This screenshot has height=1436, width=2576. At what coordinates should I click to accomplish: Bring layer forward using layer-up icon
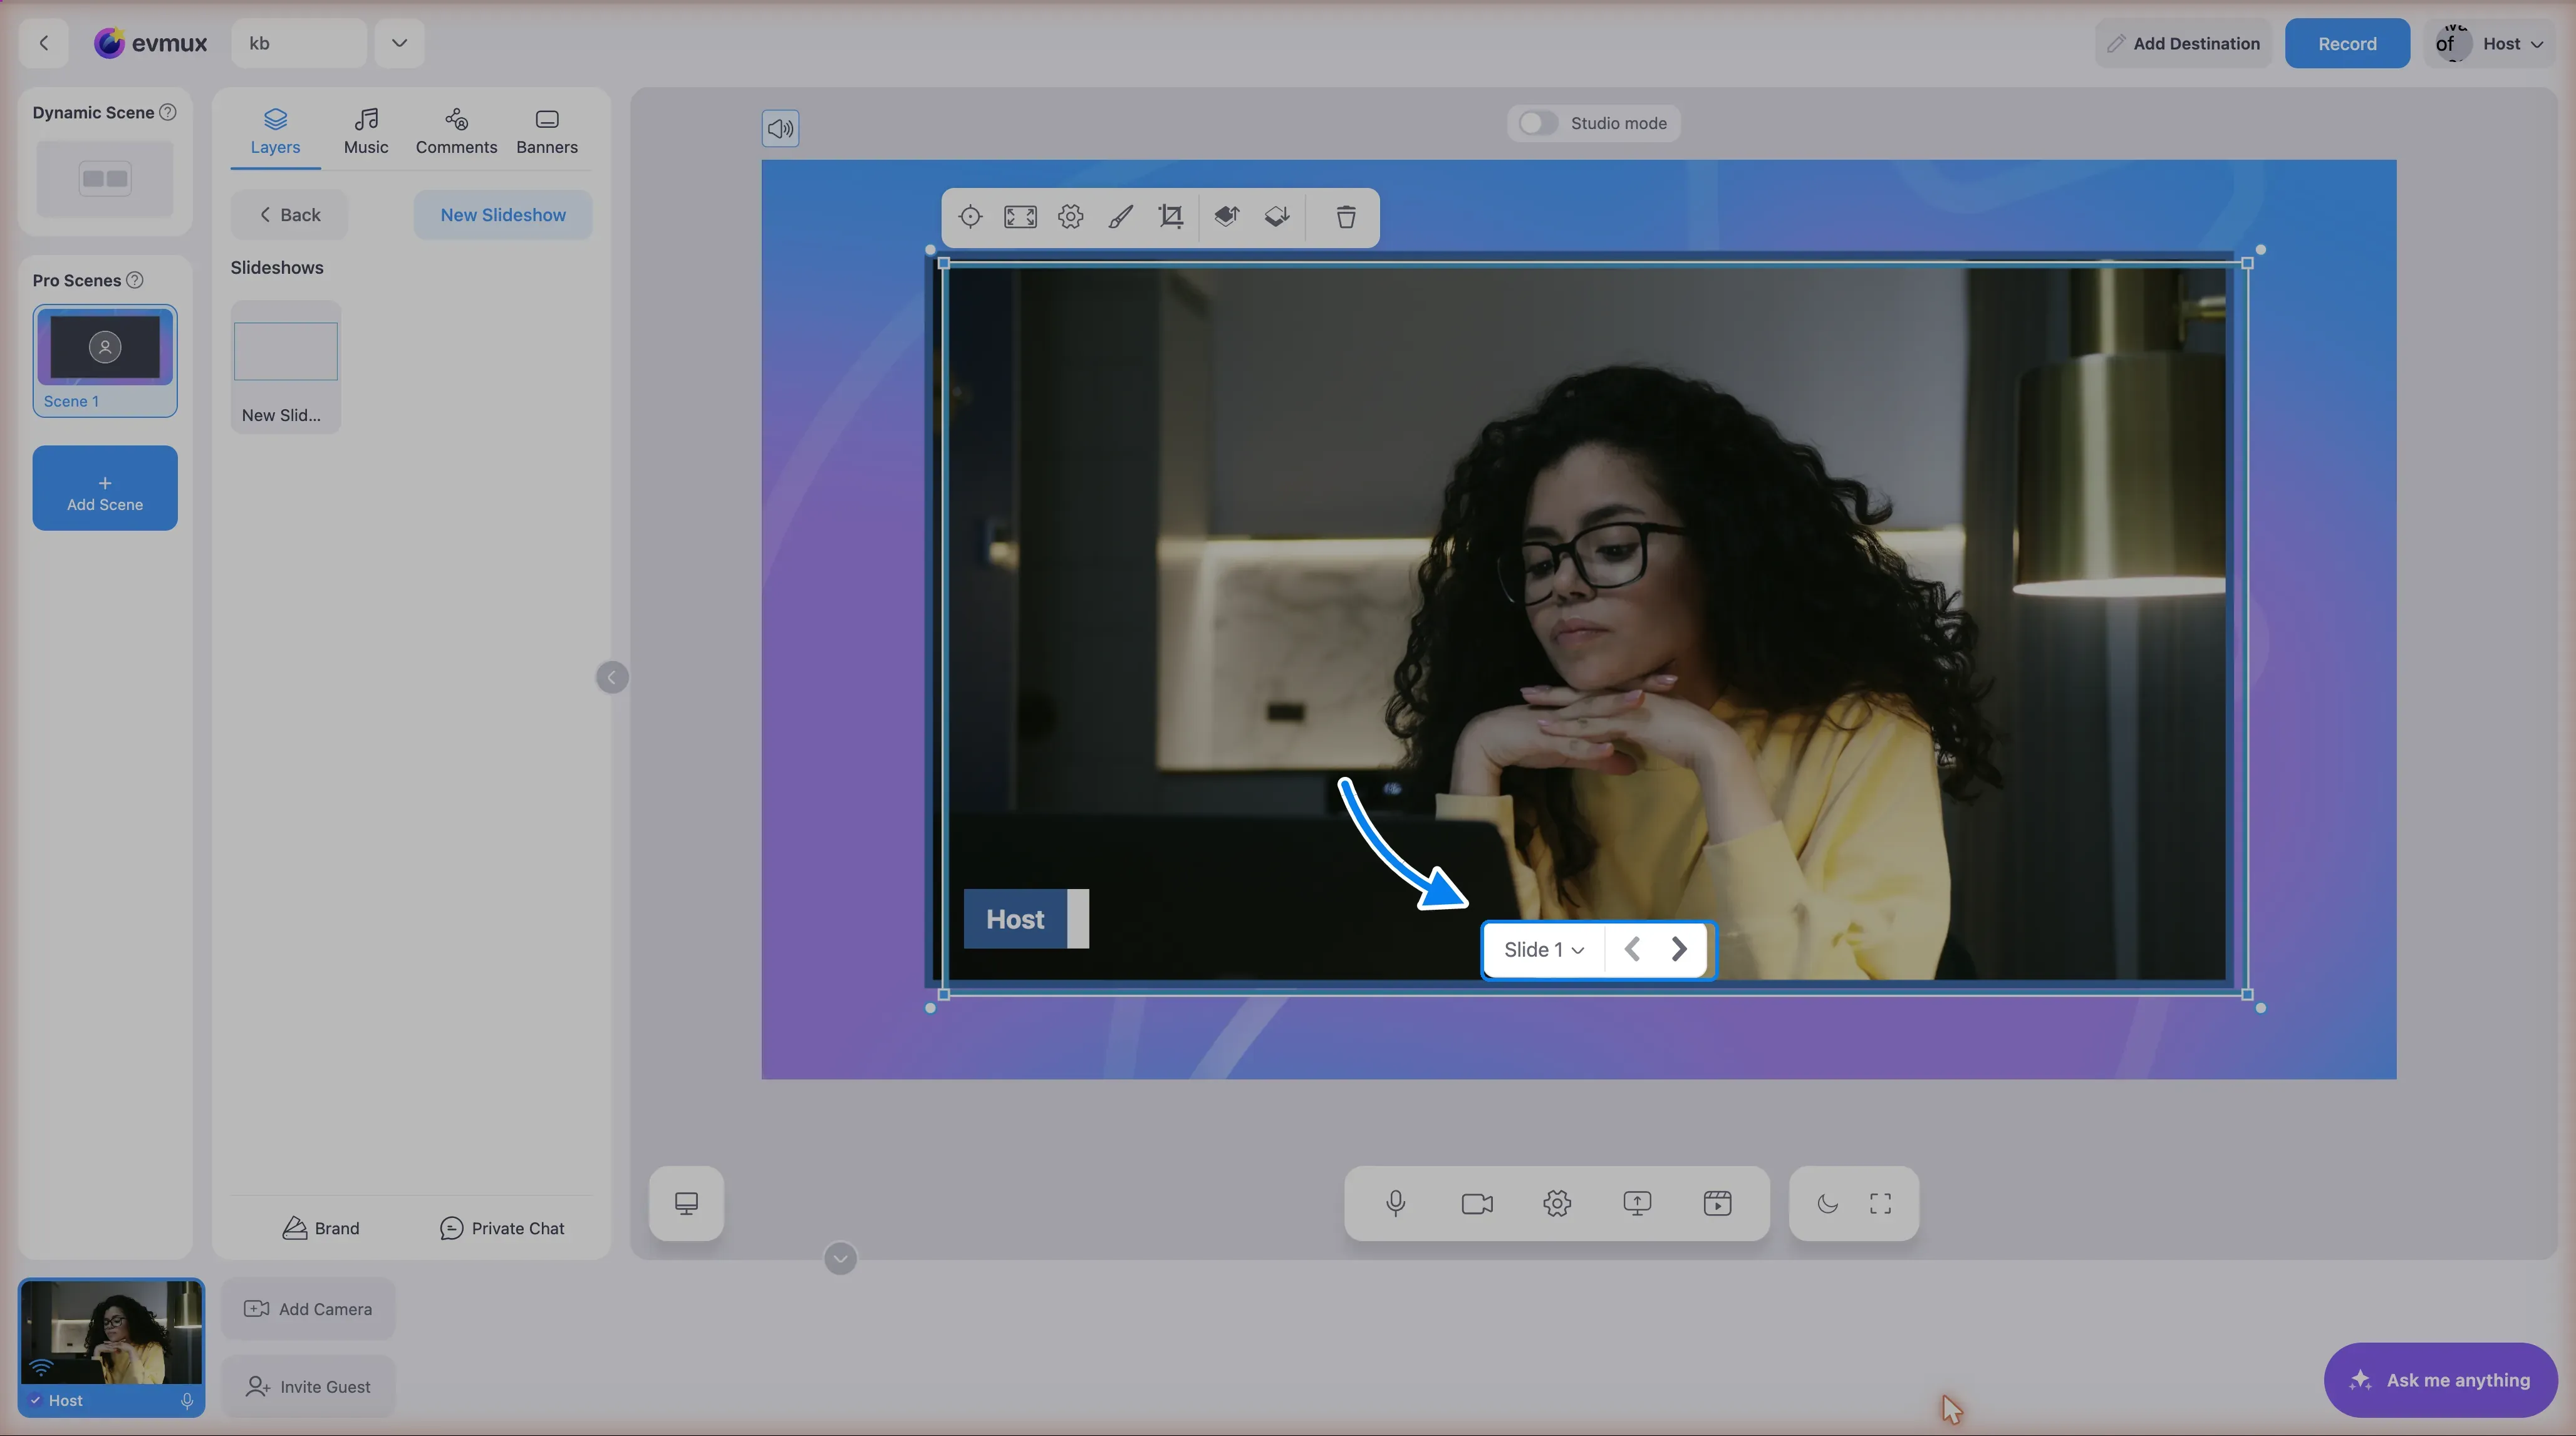pyautogui.click(x=1227, y=217)
